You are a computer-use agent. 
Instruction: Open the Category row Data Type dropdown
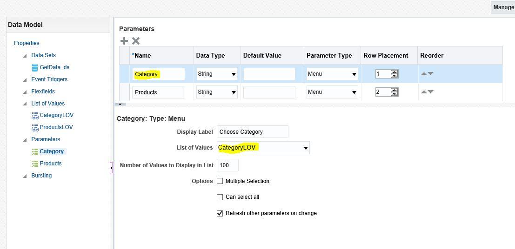pyautogui.click(x=217, y=74)
